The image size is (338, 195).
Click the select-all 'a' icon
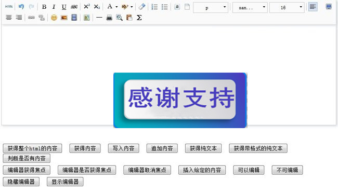(177, 7)
